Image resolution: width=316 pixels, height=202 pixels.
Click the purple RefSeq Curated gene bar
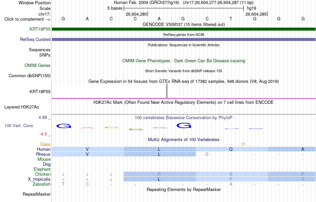[x=184, y=39]
